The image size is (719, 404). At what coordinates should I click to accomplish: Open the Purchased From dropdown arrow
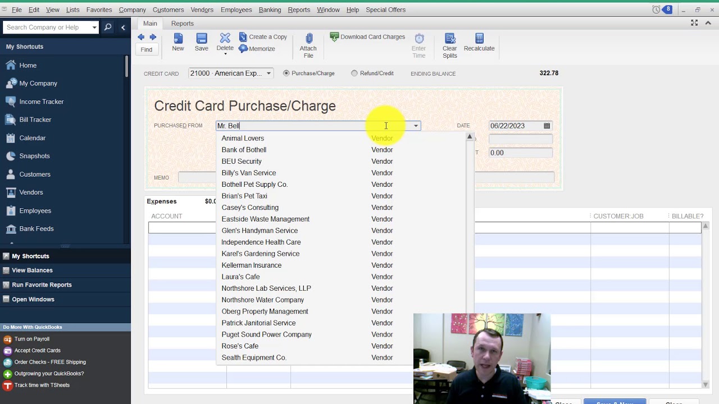[416, 126]
